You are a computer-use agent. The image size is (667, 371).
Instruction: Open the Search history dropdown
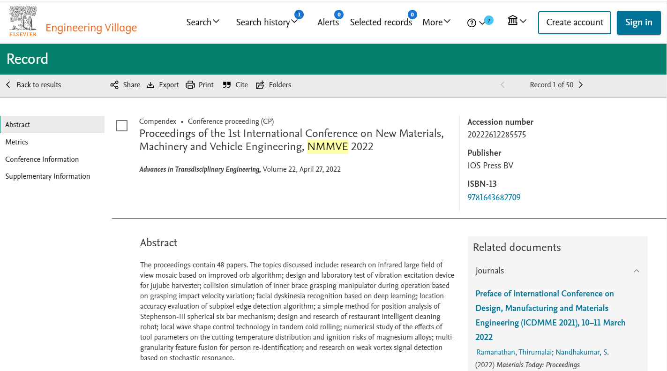(x=267, y=22)
